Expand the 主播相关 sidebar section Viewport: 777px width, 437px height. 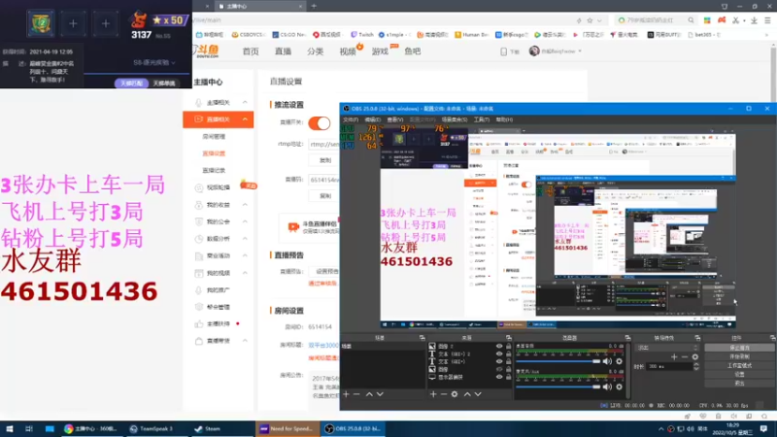(245, 102)
